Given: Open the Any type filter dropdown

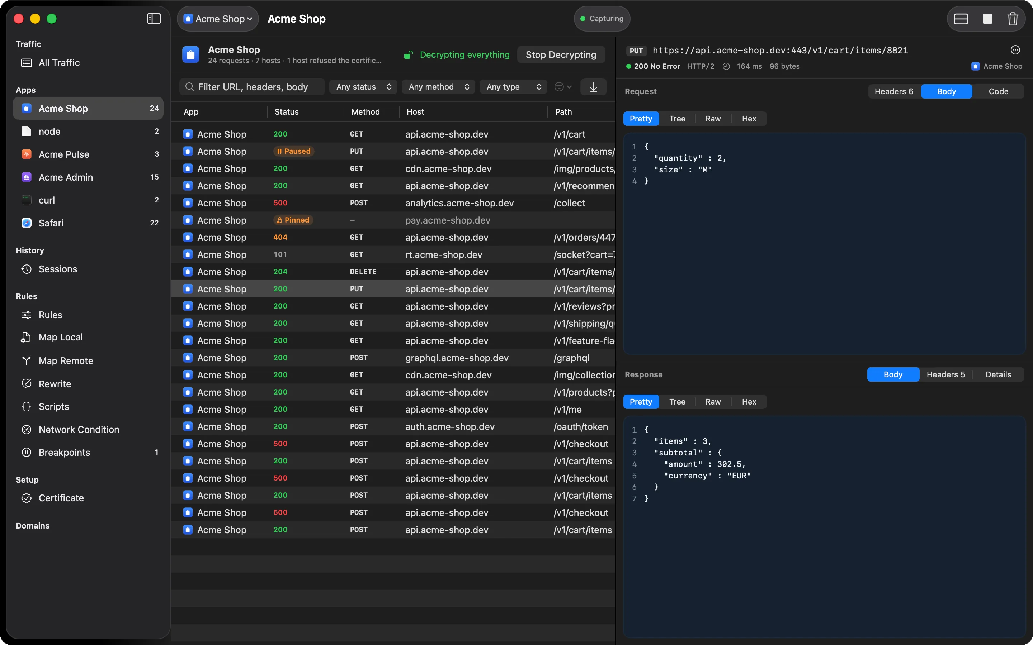Looking at the screenshot, I should tap(514, 87).
